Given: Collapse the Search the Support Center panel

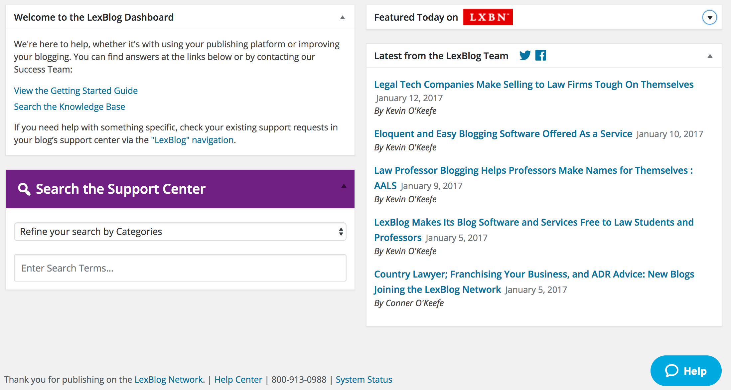Looking at the screenshot, I should point(344,186).
